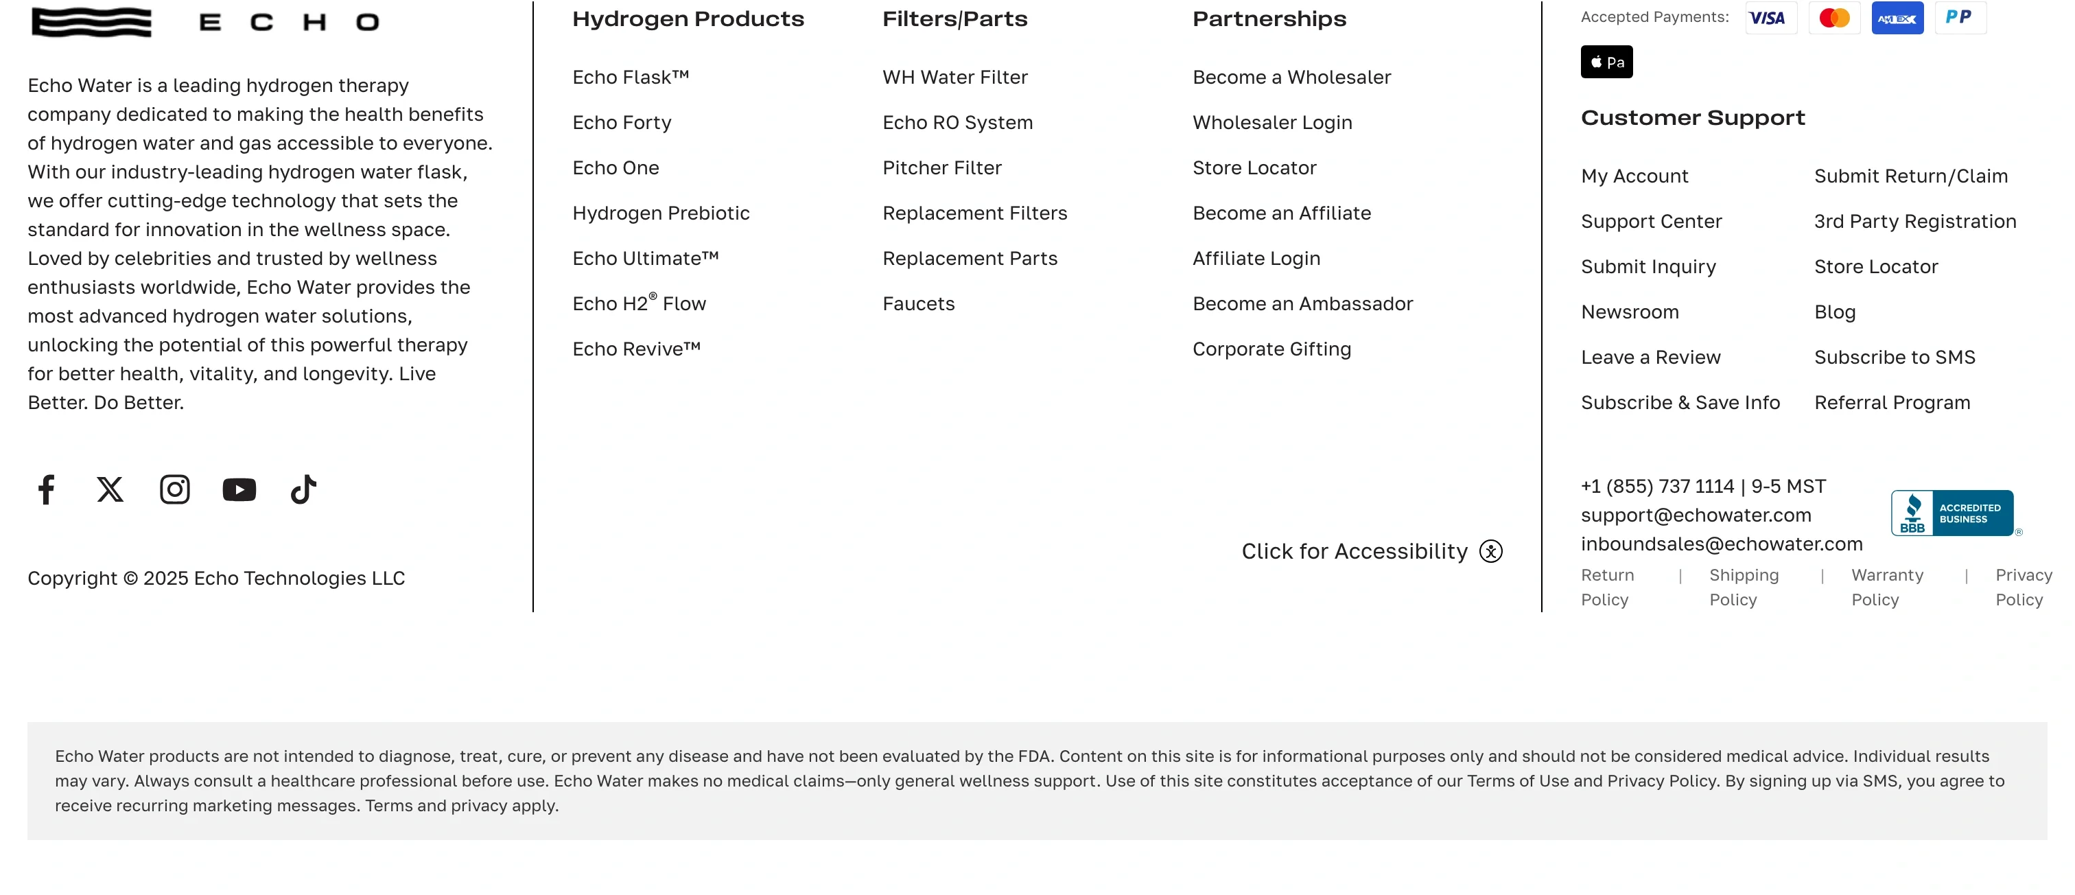Click the Echo logo in footer
Viewport: 2075px width, 895px height.
click(x=205, y=22)
